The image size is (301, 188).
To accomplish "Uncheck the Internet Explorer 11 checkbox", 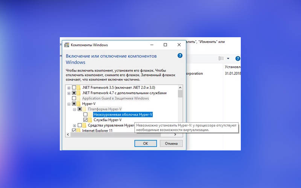I will point(74,130).
